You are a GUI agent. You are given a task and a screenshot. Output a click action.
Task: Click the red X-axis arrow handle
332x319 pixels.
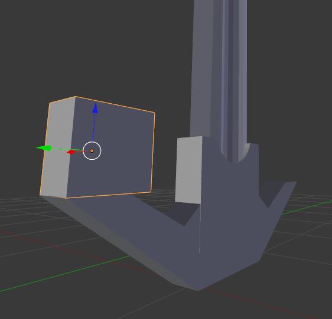[x=71, y=152]
